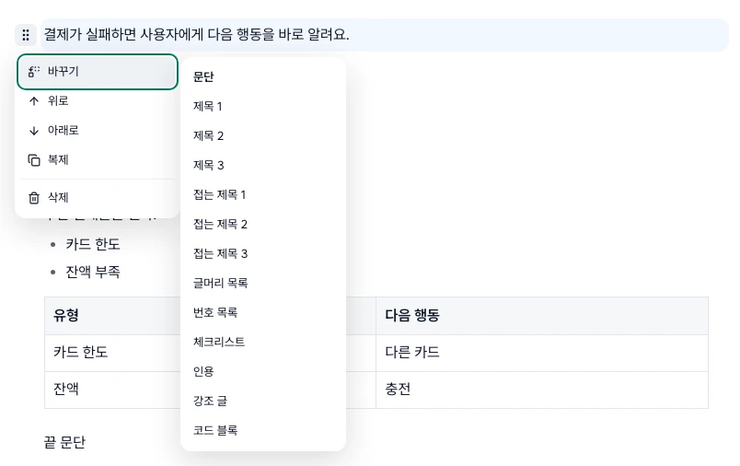Viewport: 740px width, 466px height.
Task: Click the table cell 충전
Action: (542, 390)
